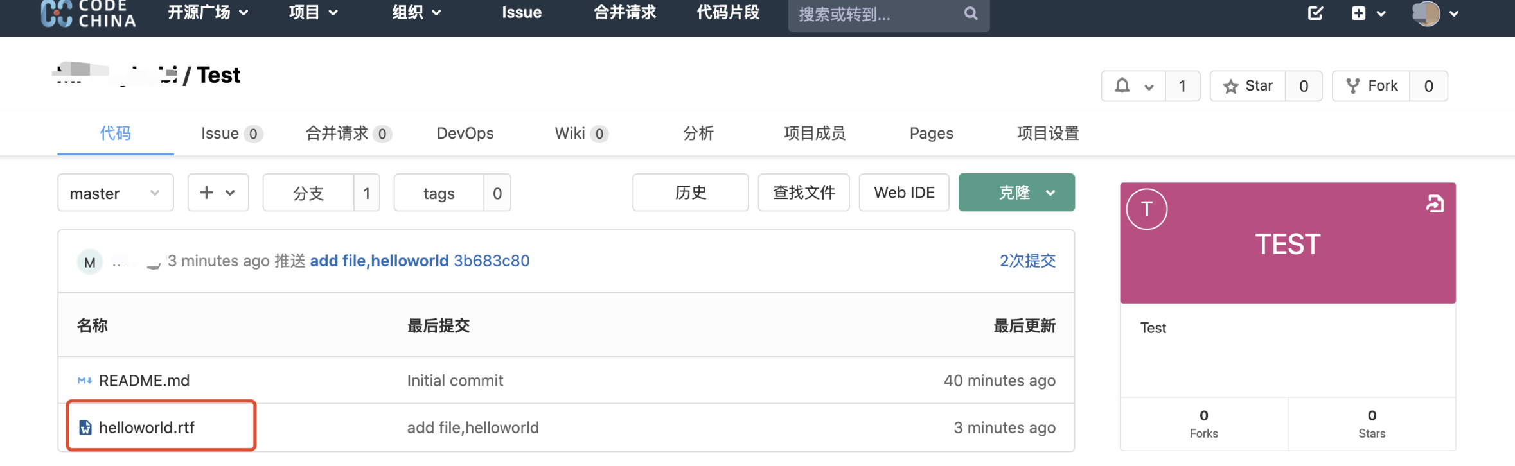This screenshot has height=466, width=1515.
Task: Open the 项目设置 tab
Action: [x=1048, y=134]
